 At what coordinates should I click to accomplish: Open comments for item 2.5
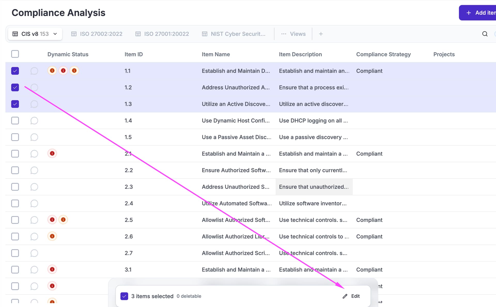pos(34,220)
